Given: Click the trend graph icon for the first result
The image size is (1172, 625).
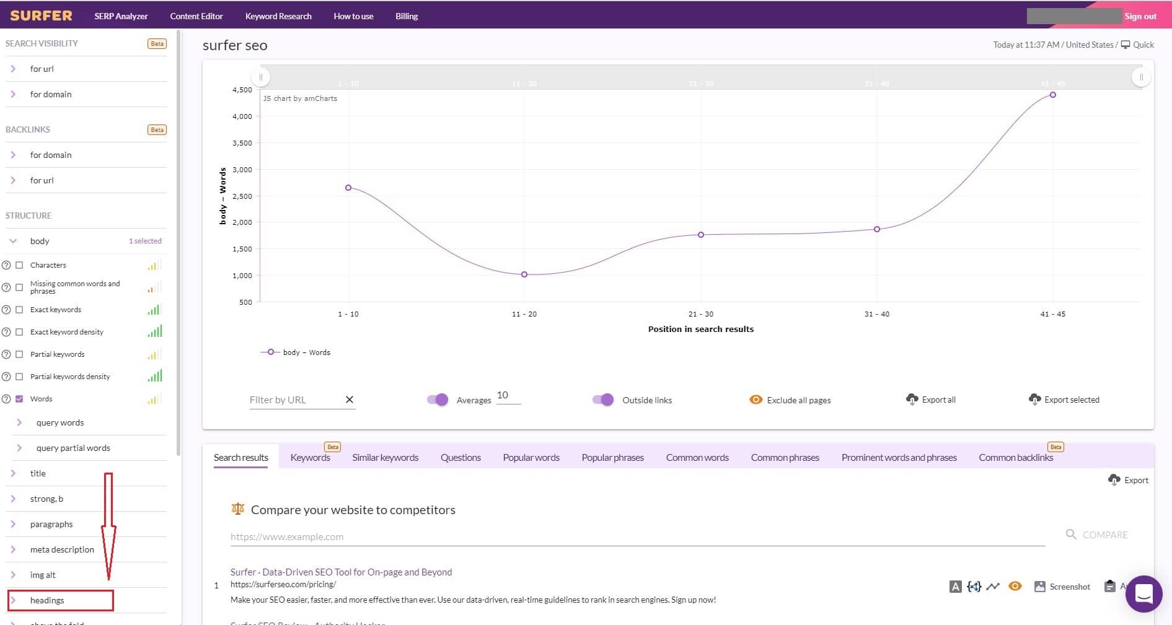Looking at the screenshot, I should [994, 586].
